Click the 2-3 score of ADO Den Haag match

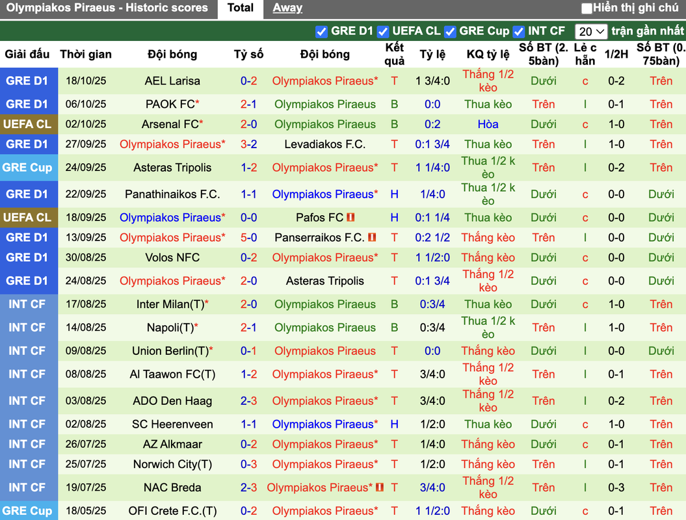[x=248, y=401]
